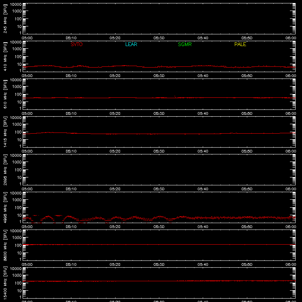Viewport: 302px width, 302px height.
Task: Click the red SVTO station label
Action: (77, 44)
